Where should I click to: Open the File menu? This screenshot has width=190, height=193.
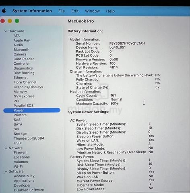[x=62, y=11]
